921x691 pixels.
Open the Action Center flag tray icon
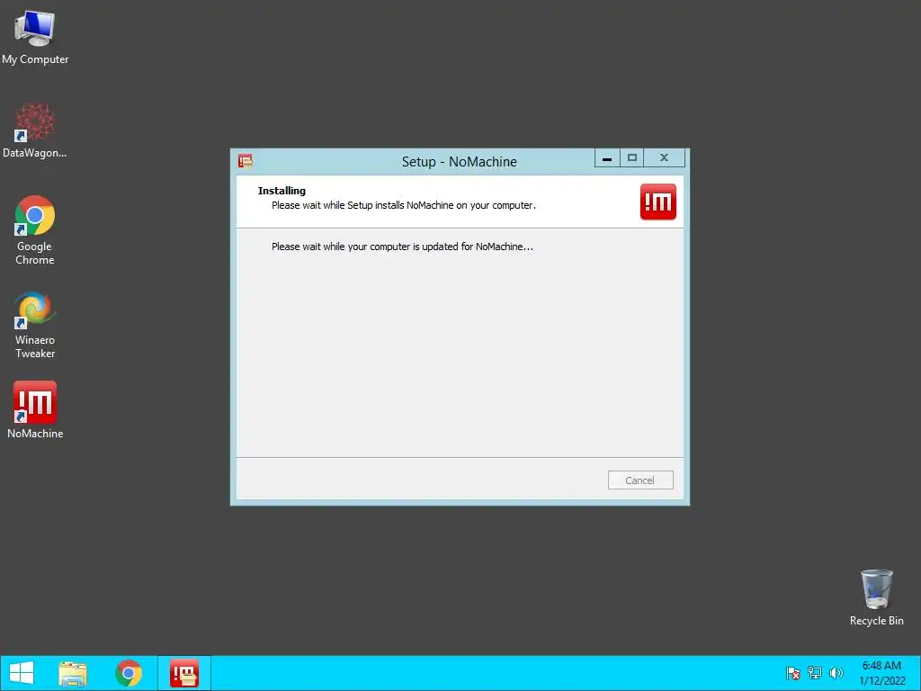click(x=792, y=673)
